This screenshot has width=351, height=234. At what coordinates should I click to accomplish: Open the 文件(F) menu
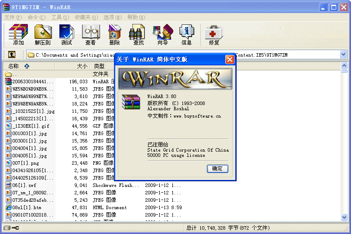click(x=13, y=17)
